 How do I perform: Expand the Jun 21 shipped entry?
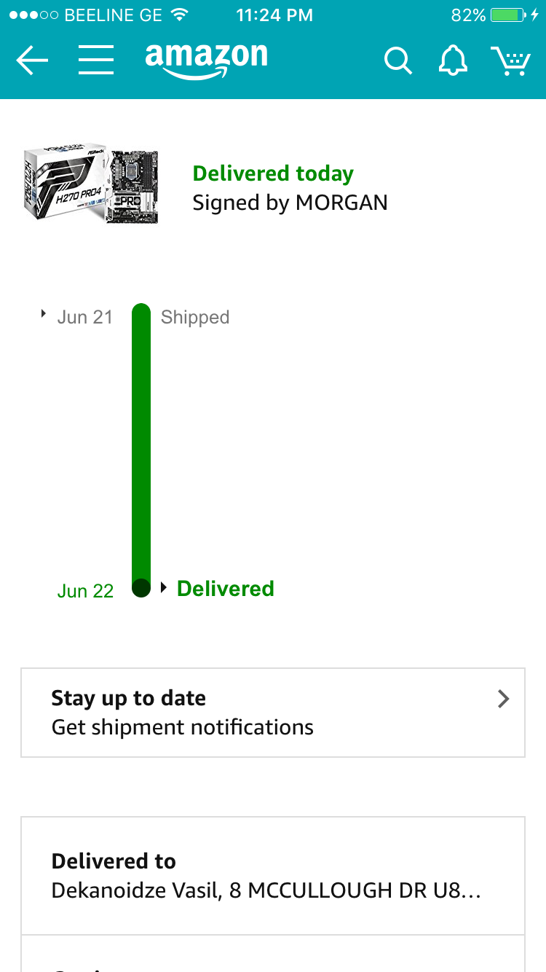tap(44, 315)
